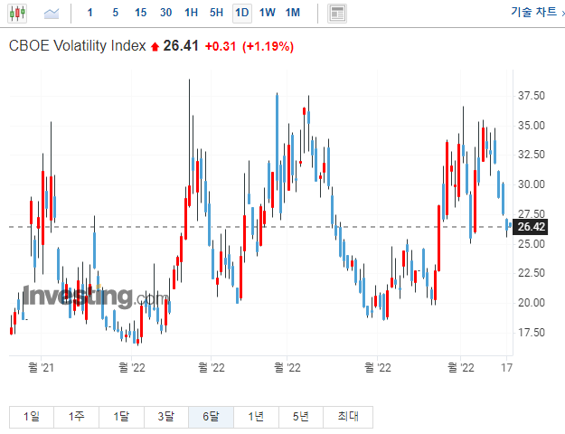Show the 최대 maximum time range

point(348,417)
